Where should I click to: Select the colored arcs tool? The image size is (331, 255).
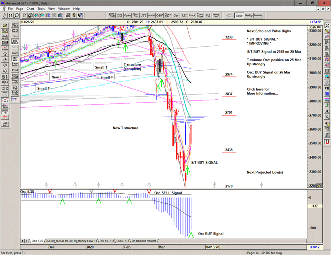[327, 60]
